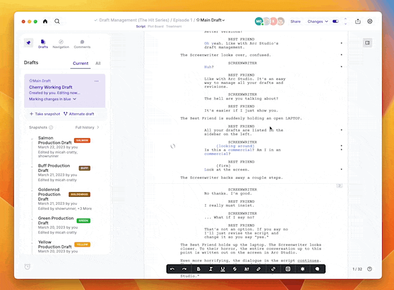Click the Share button

tap(295, 22)
